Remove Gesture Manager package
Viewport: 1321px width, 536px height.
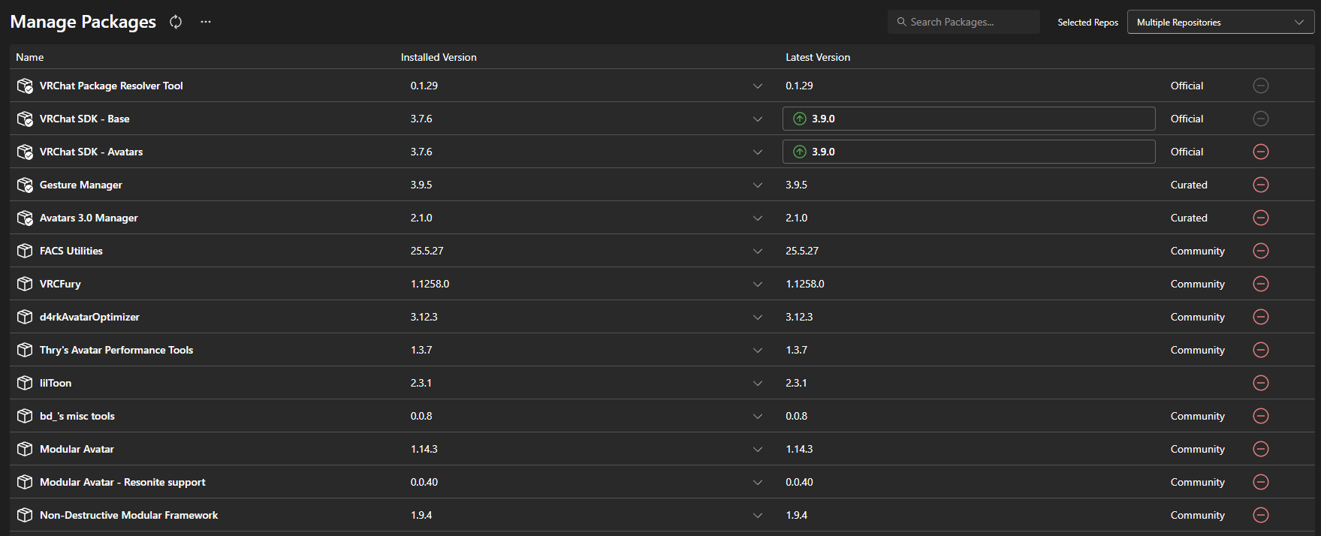pyautogui.click(x=1261, y=185)
